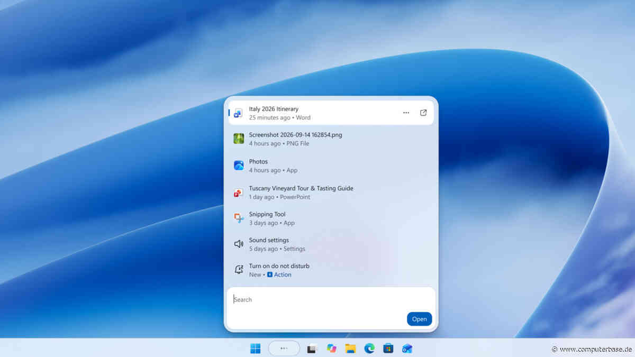Open Microsoft Store from the taskbar
Viewport: 635px width, 357px height.
click(388, 348)
